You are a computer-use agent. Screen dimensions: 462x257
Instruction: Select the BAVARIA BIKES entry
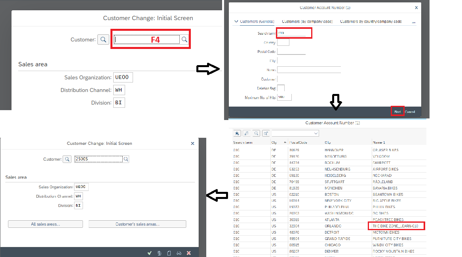point(385,188)
